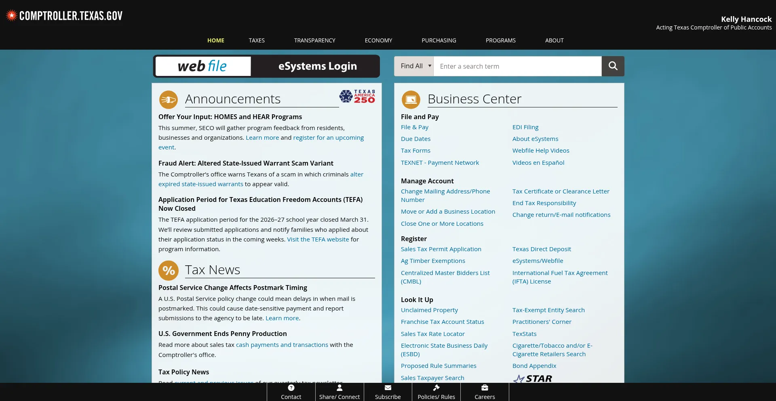Screen dimensions: 776x401
Task: Open the Purchasing menu
Action: [x=439, y=40]
